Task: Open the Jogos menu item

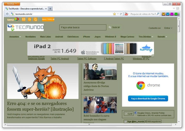Action: tap(98, 37)
